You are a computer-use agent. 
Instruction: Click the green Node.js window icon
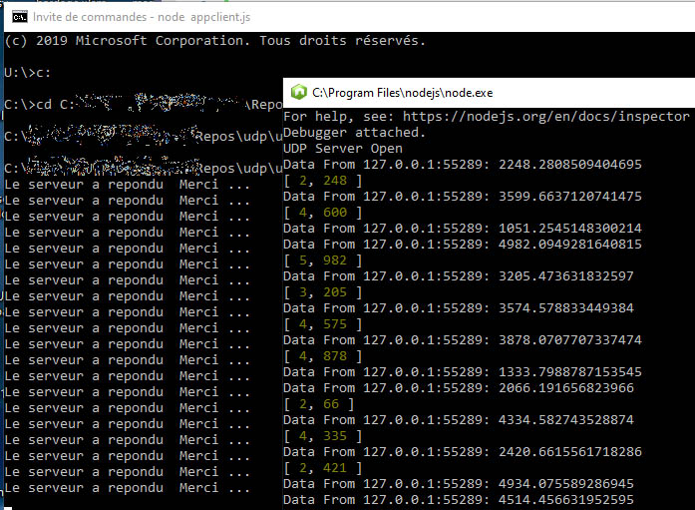pos(297,92)
